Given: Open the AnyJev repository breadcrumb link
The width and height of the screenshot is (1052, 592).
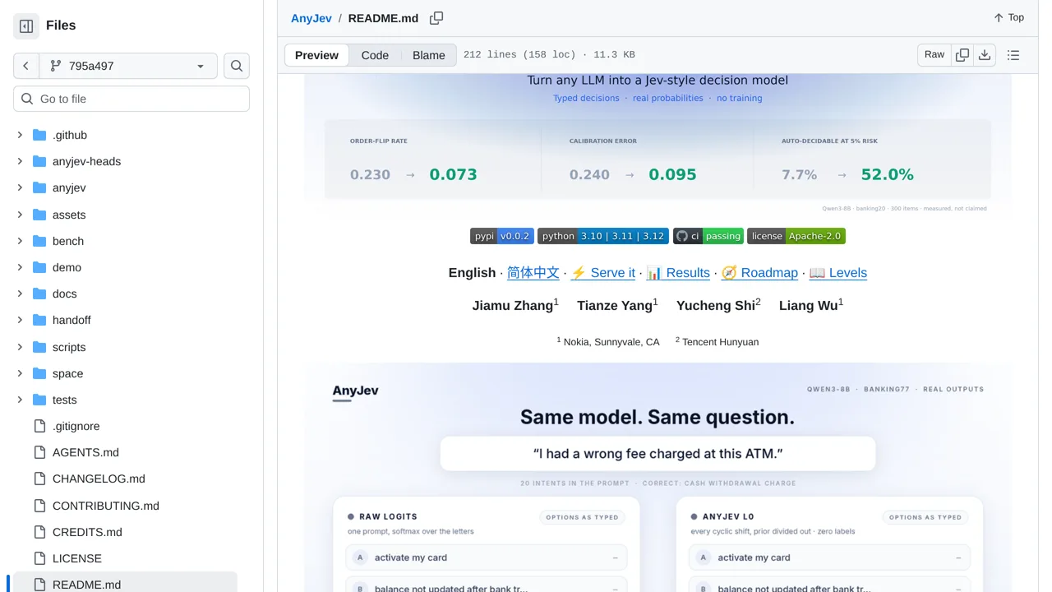Looking at the screenshot, I should [x=311, y=18].
